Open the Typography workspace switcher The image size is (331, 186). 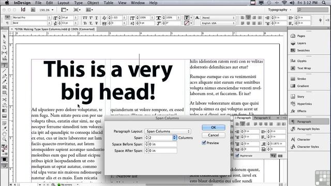click(x=280, y=10)
